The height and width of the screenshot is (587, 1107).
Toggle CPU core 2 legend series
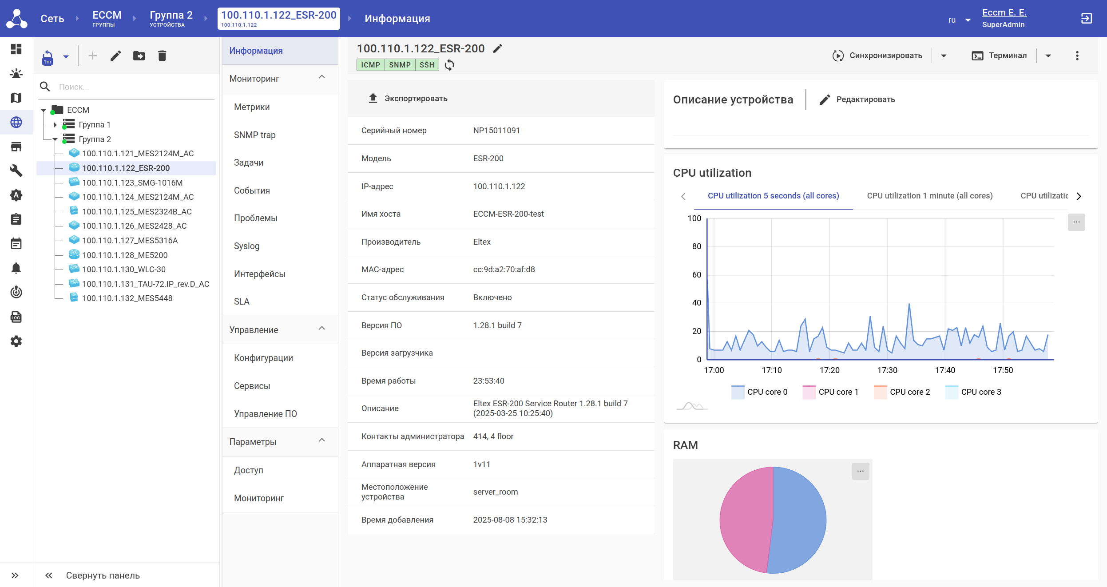[x=902, y=392]
